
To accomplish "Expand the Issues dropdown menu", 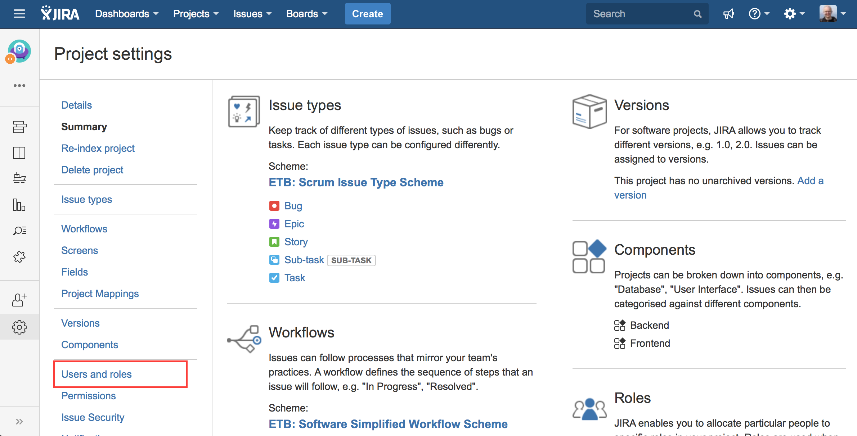I will pyautogui.click(x=252, y=14).
